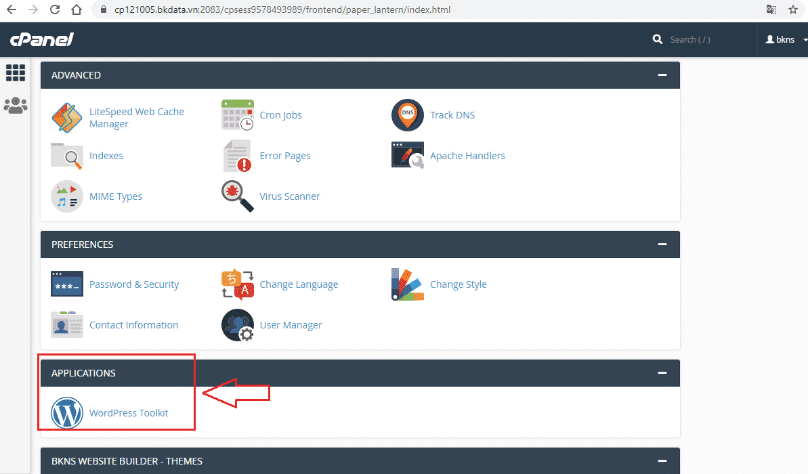Image resolution: width=808 pixels, height=474 pixels.
Task: Click BKNS WEBSITE BUILDER - THEMES heading
Action: [127, 461]
